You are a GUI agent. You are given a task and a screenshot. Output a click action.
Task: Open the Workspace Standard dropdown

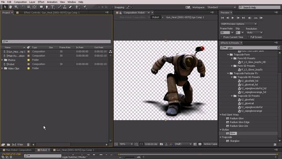(x=221, y=8)
